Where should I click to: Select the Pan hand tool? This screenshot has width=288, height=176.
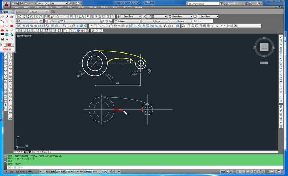(x=71, y=17)
